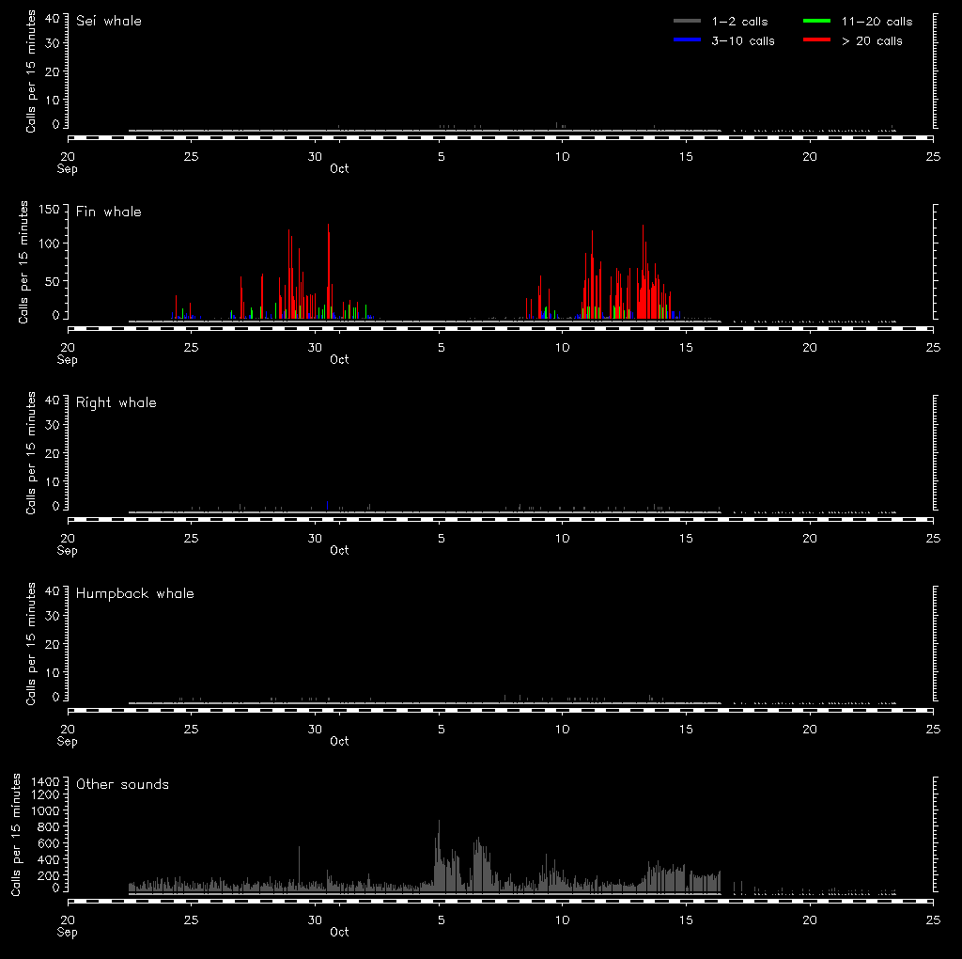The image size is (962, 959).
Task: Click the red > 20 calls legend swatch
Action: [x=816, y=40]
